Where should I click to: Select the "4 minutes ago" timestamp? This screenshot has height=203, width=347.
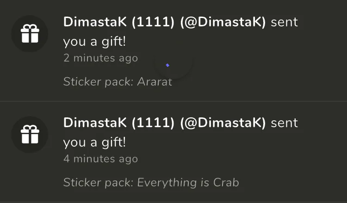tap(100, 159)
